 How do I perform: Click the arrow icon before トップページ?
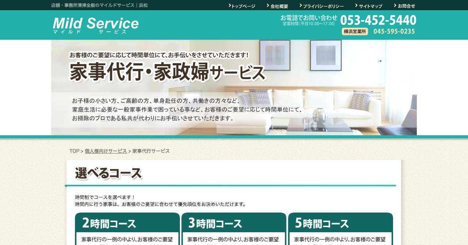click(x=229, y=6)
